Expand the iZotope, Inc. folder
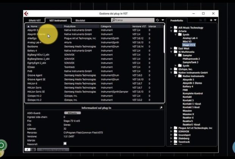Viewport: 235px width, 159px height. tap(171, 69)
